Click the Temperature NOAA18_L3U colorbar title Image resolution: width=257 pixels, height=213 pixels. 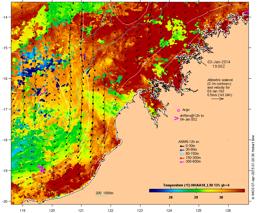click(196, 185)
